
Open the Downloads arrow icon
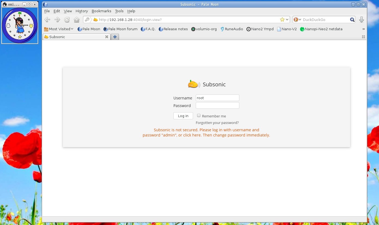pyautogui.click(x=362, y=20)
